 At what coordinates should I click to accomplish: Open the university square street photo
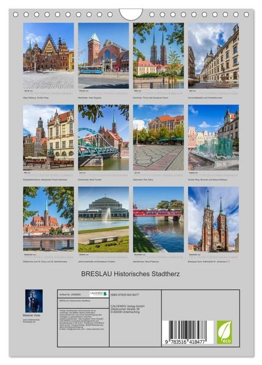213,55
